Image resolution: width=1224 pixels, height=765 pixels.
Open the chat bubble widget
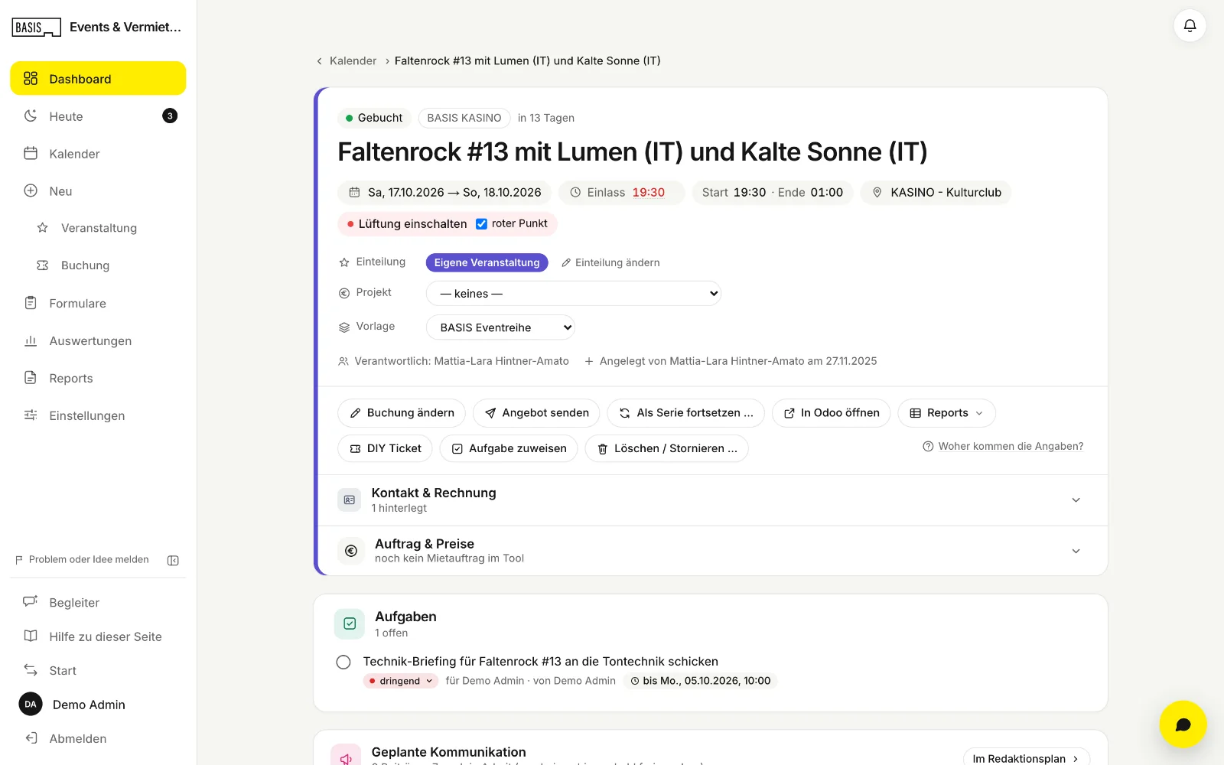[x=1183, y=724]
